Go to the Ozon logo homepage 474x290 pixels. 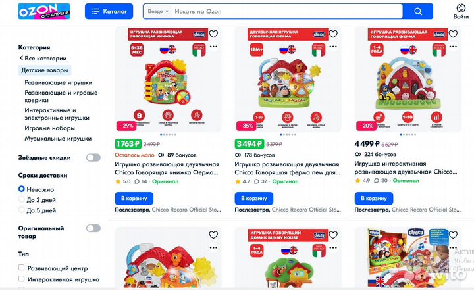click(44, 11)
